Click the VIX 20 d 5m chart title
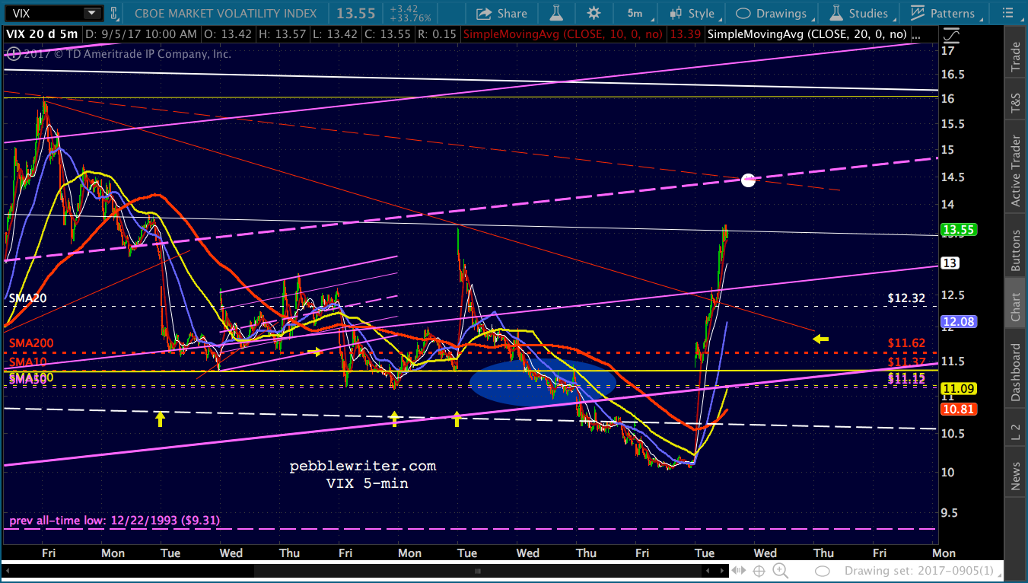 click(x=41, y=34)
